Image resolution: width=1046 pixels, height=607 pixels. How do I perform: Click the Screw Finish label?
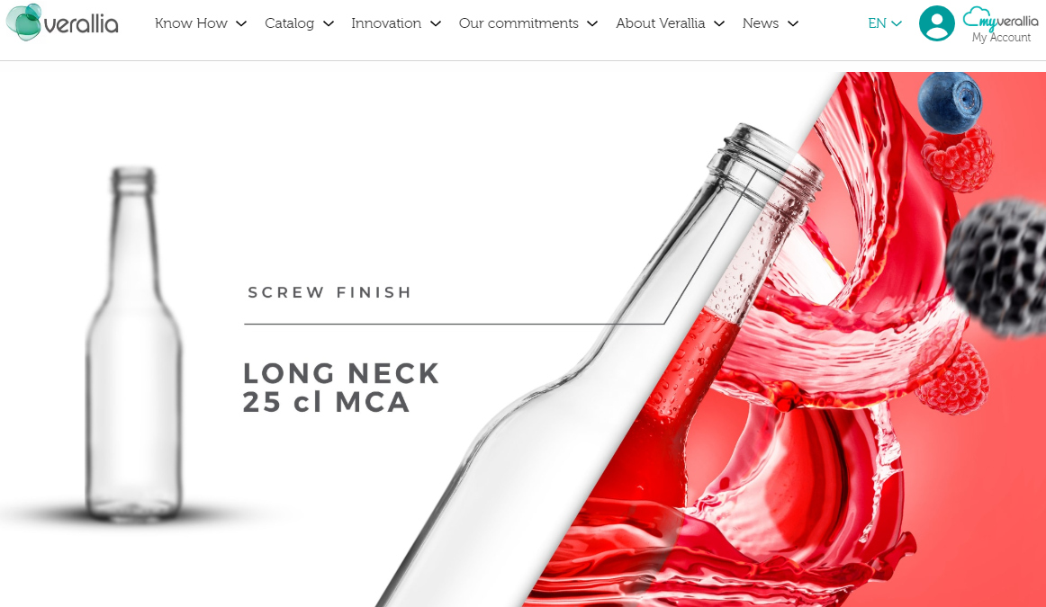click(330, 292)
